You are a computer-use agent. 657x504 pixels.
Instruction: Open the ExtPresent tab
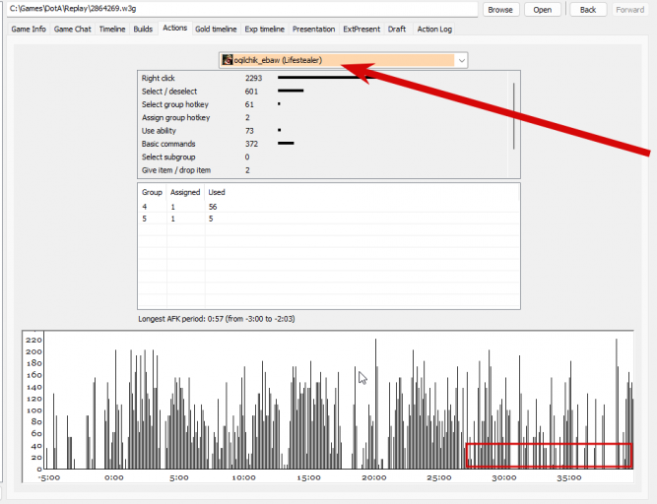click(x=361, y=29)
